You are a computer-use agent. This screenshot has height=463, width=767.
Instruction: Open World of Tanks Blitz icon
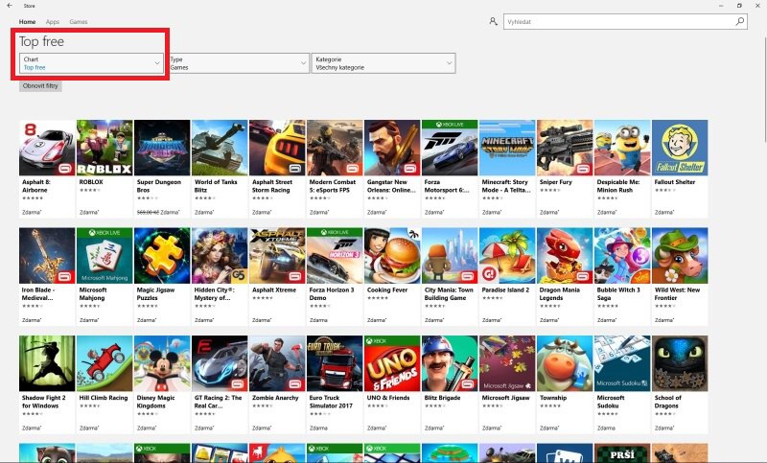pyautogui.click(x=220, y=148)
